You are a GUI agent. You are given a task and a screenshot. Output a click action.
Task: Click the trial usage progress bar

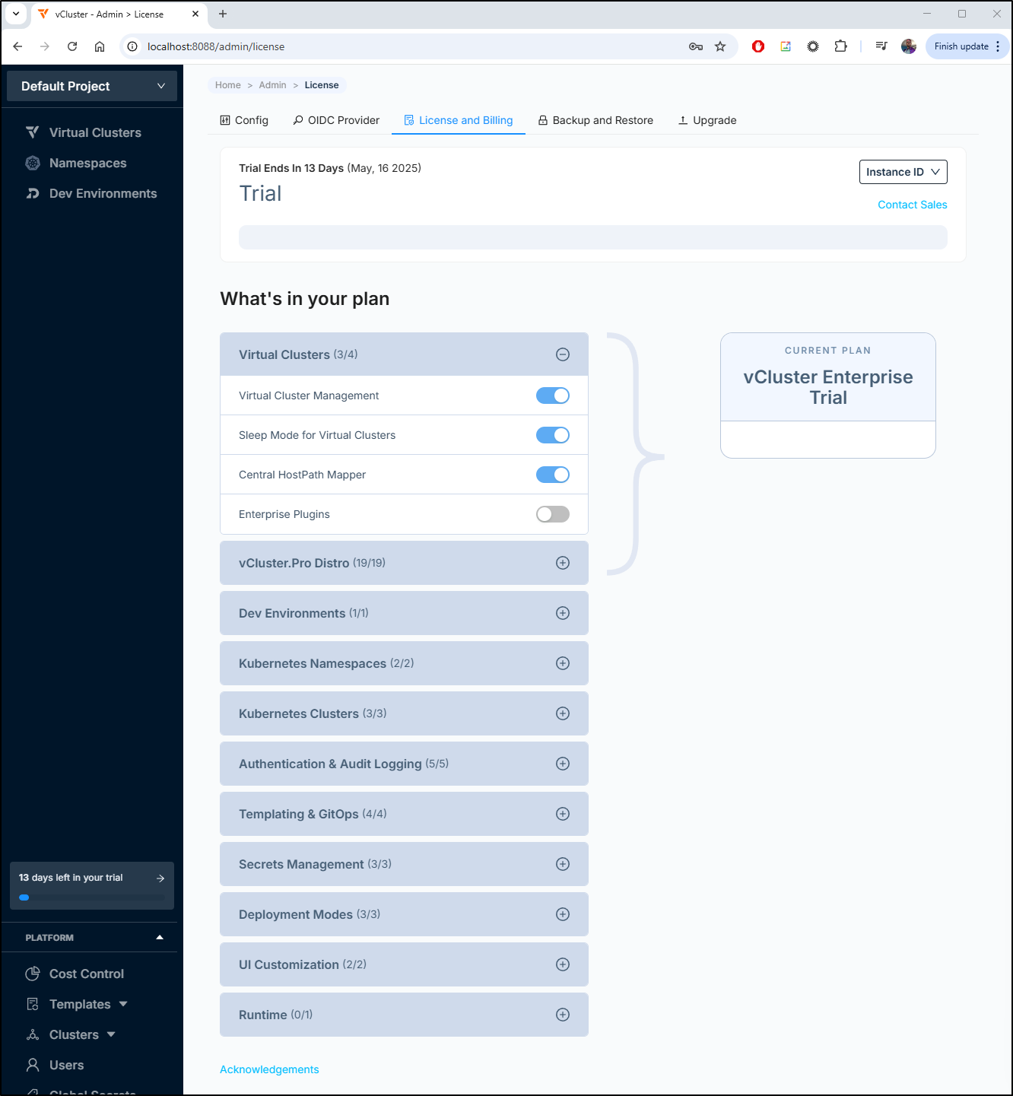(x=593, y=237)
